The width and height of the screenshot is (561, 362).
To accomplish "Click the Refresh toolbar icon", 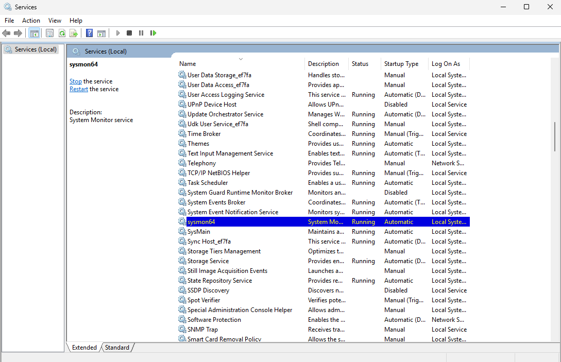I will [62, 33].
